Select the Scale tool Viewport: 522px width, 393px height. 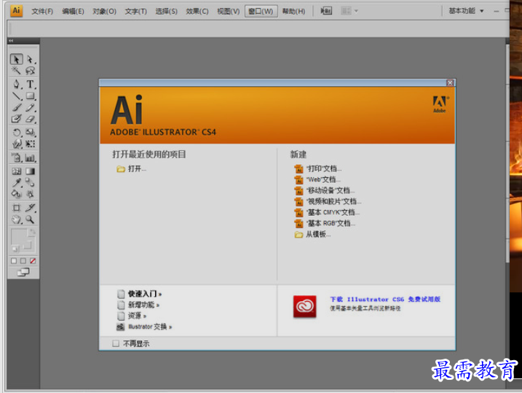[x=31, y=132]
